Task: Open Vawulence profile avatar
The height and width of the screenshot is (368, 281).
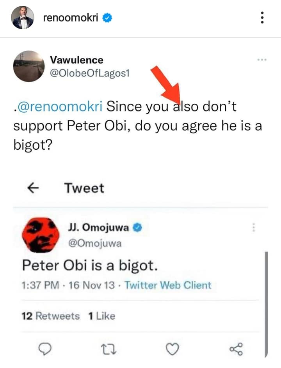Action: pyautogui.click(x=28, y=66)
